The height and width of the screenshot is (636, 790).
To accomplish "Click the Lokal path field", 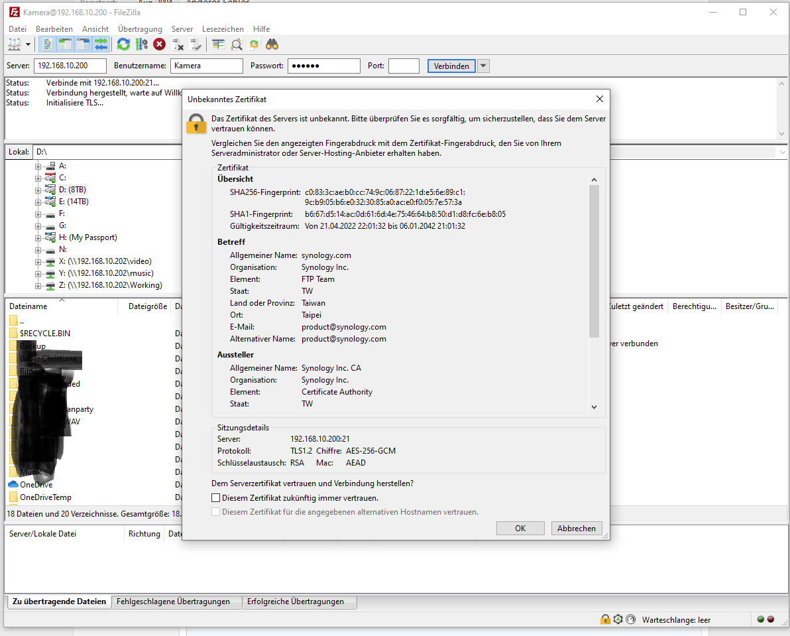I will coord(107,152).
